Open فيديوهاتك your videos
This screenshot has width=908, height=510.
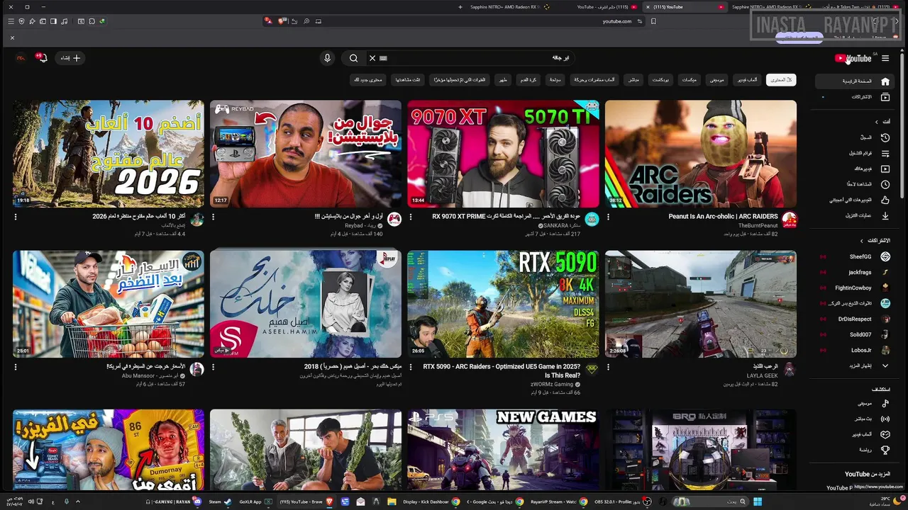pos(855,169)
